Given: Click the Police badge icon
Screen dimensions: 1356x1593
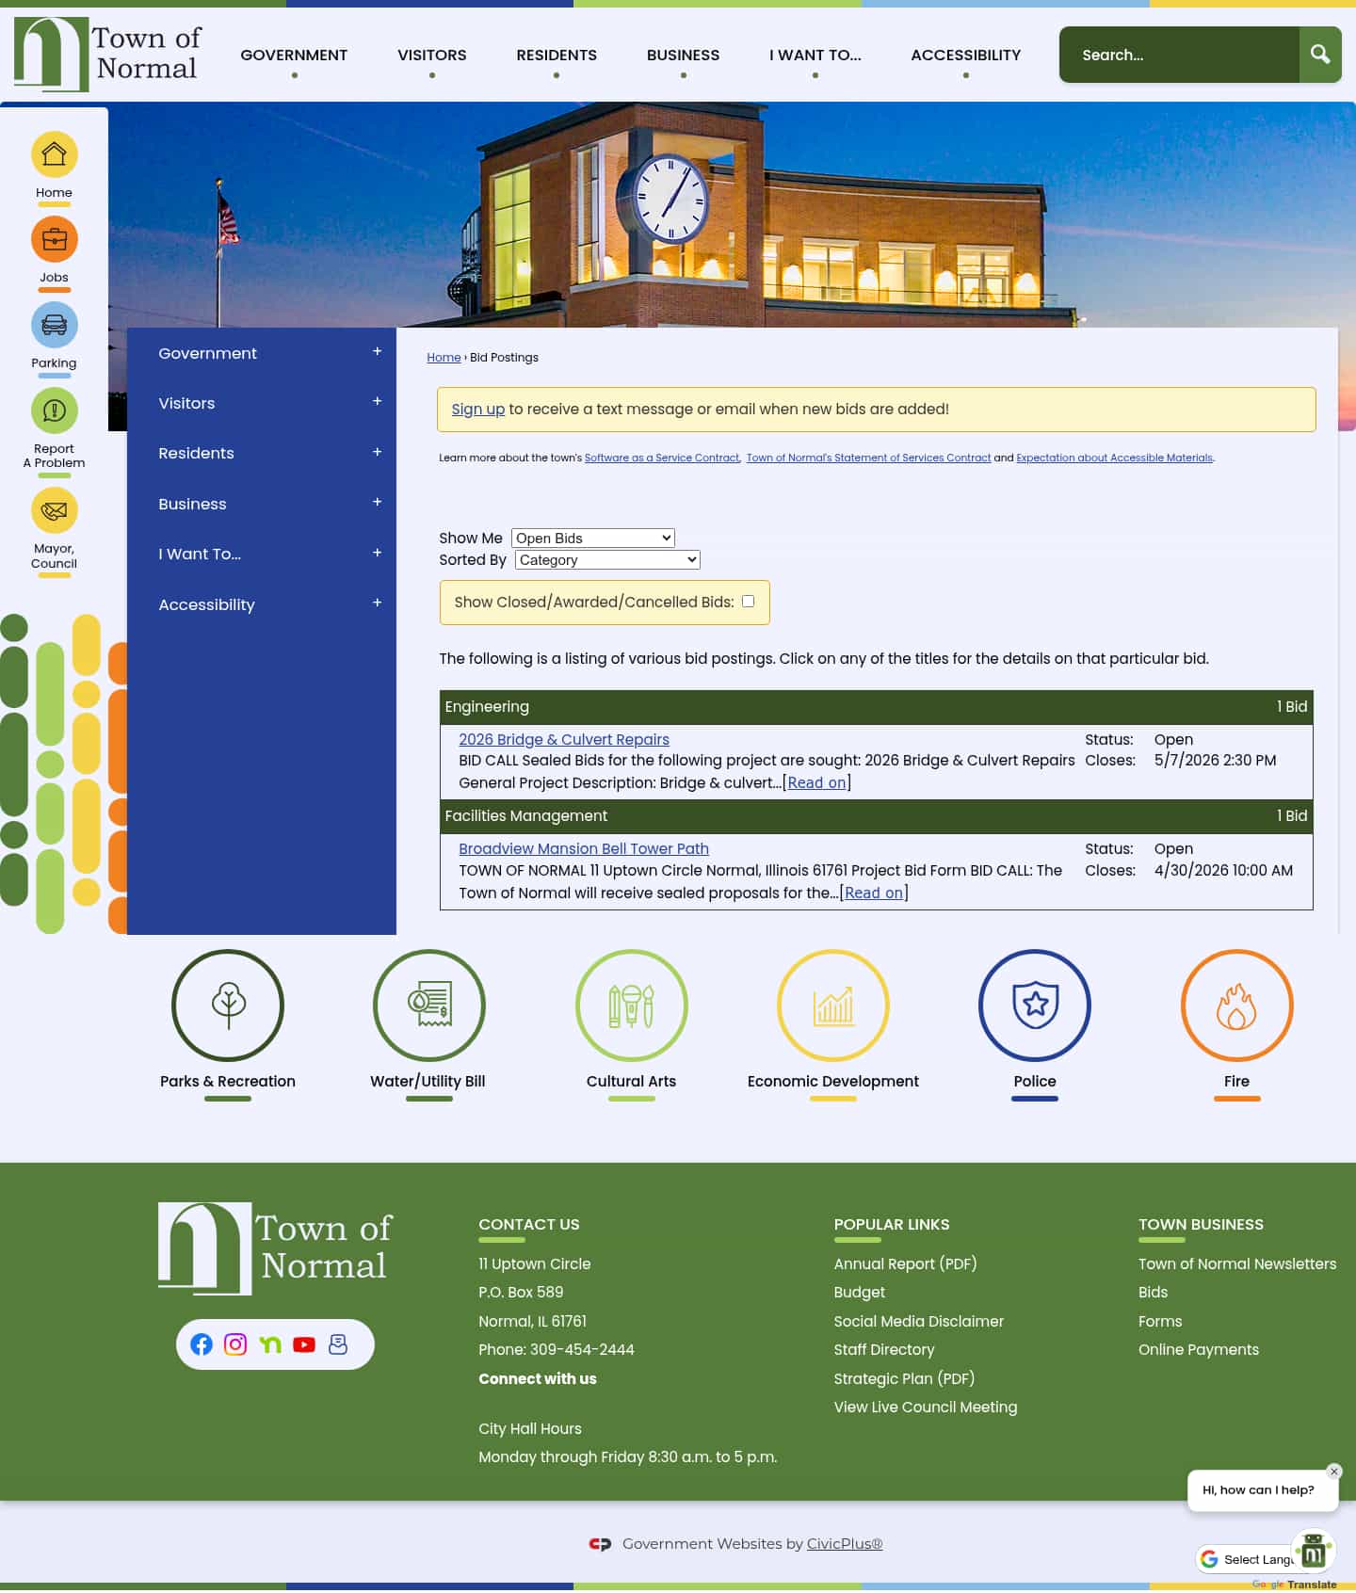Looking at the screenshot, I should click(1035, 1006).
